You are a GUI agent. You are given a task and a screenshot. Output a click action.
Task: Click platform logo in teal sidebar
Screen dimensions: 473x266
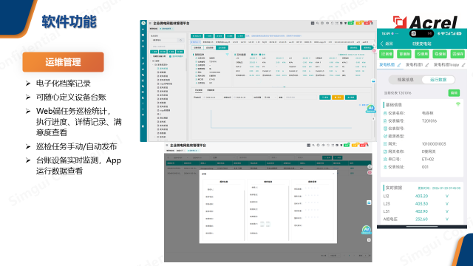tap(143, 23)
